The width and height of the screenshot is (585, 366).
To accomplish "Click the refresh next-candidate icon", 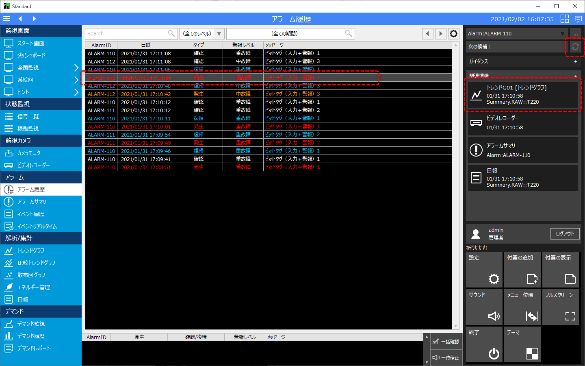I will [575, 47].
